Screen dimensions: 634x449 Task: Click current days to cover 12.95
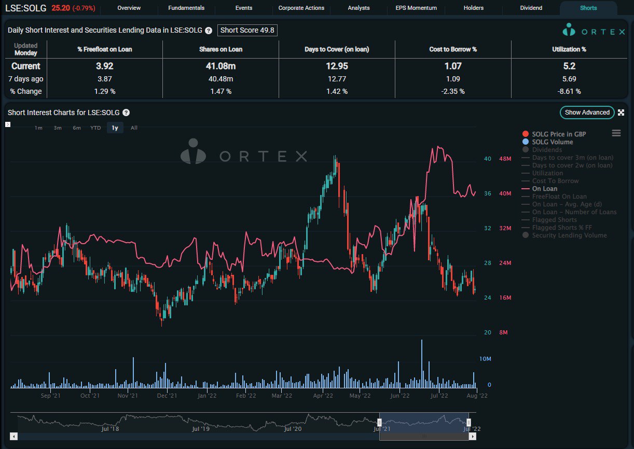337,66
